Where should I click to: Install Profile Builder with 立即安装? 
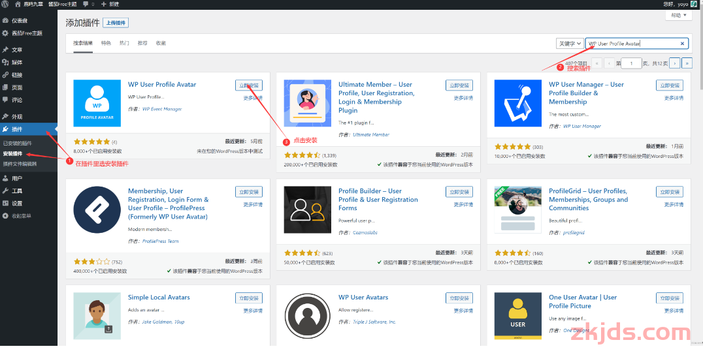pos(459,192)
